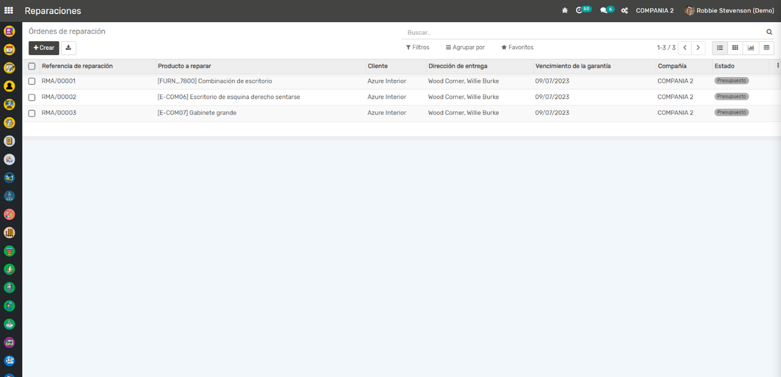Toggle the select-all header checkbox
This screenshot has height=377, width=781.
(x=32, y=66)
